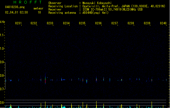Image resolution: width=170 pixels, height=108 pixels.
Task: Click the Receiver label
Action: pos(55,9)
